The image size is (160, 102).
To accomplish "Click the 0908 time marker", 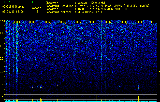I will pyautogui.click(x=124, y=22).
